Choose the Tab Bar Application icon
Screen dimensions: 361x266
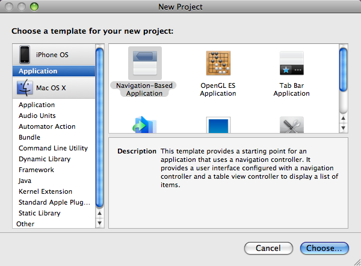(x=291, y=63)
